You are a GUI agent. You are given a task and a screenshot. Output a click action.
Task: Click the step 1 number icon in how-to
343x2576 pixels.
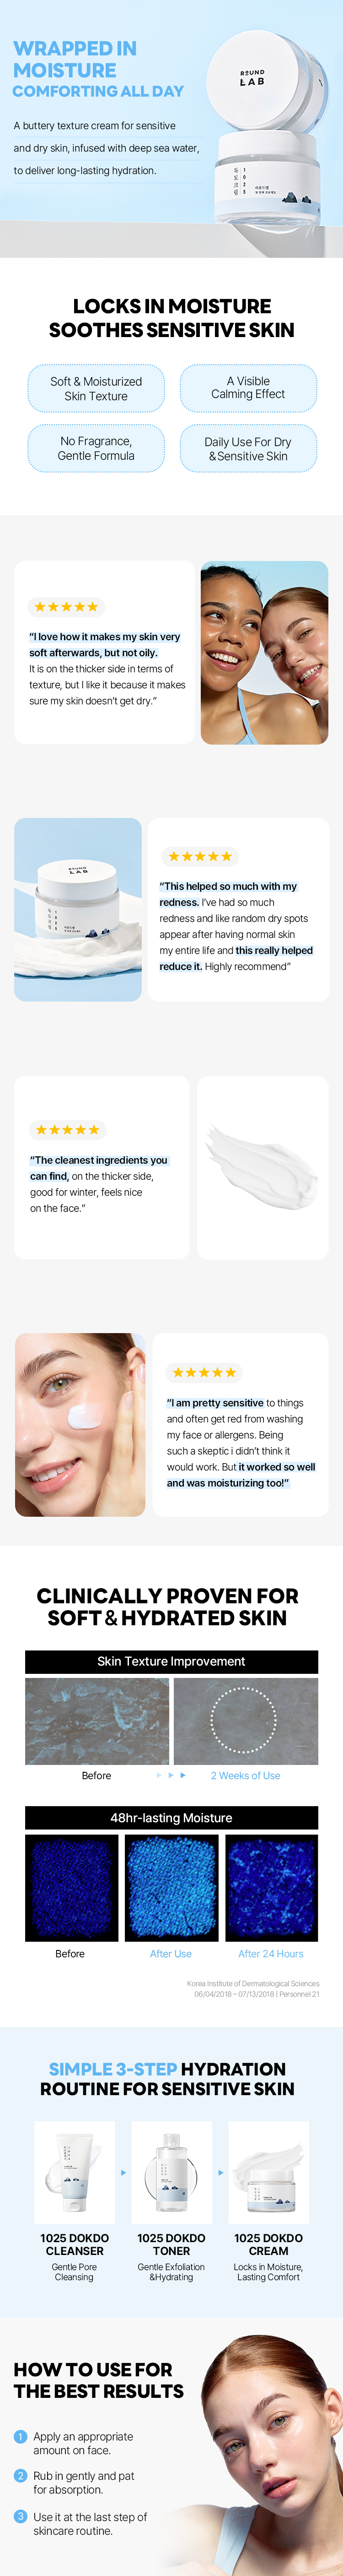(x=20, y=2436)
